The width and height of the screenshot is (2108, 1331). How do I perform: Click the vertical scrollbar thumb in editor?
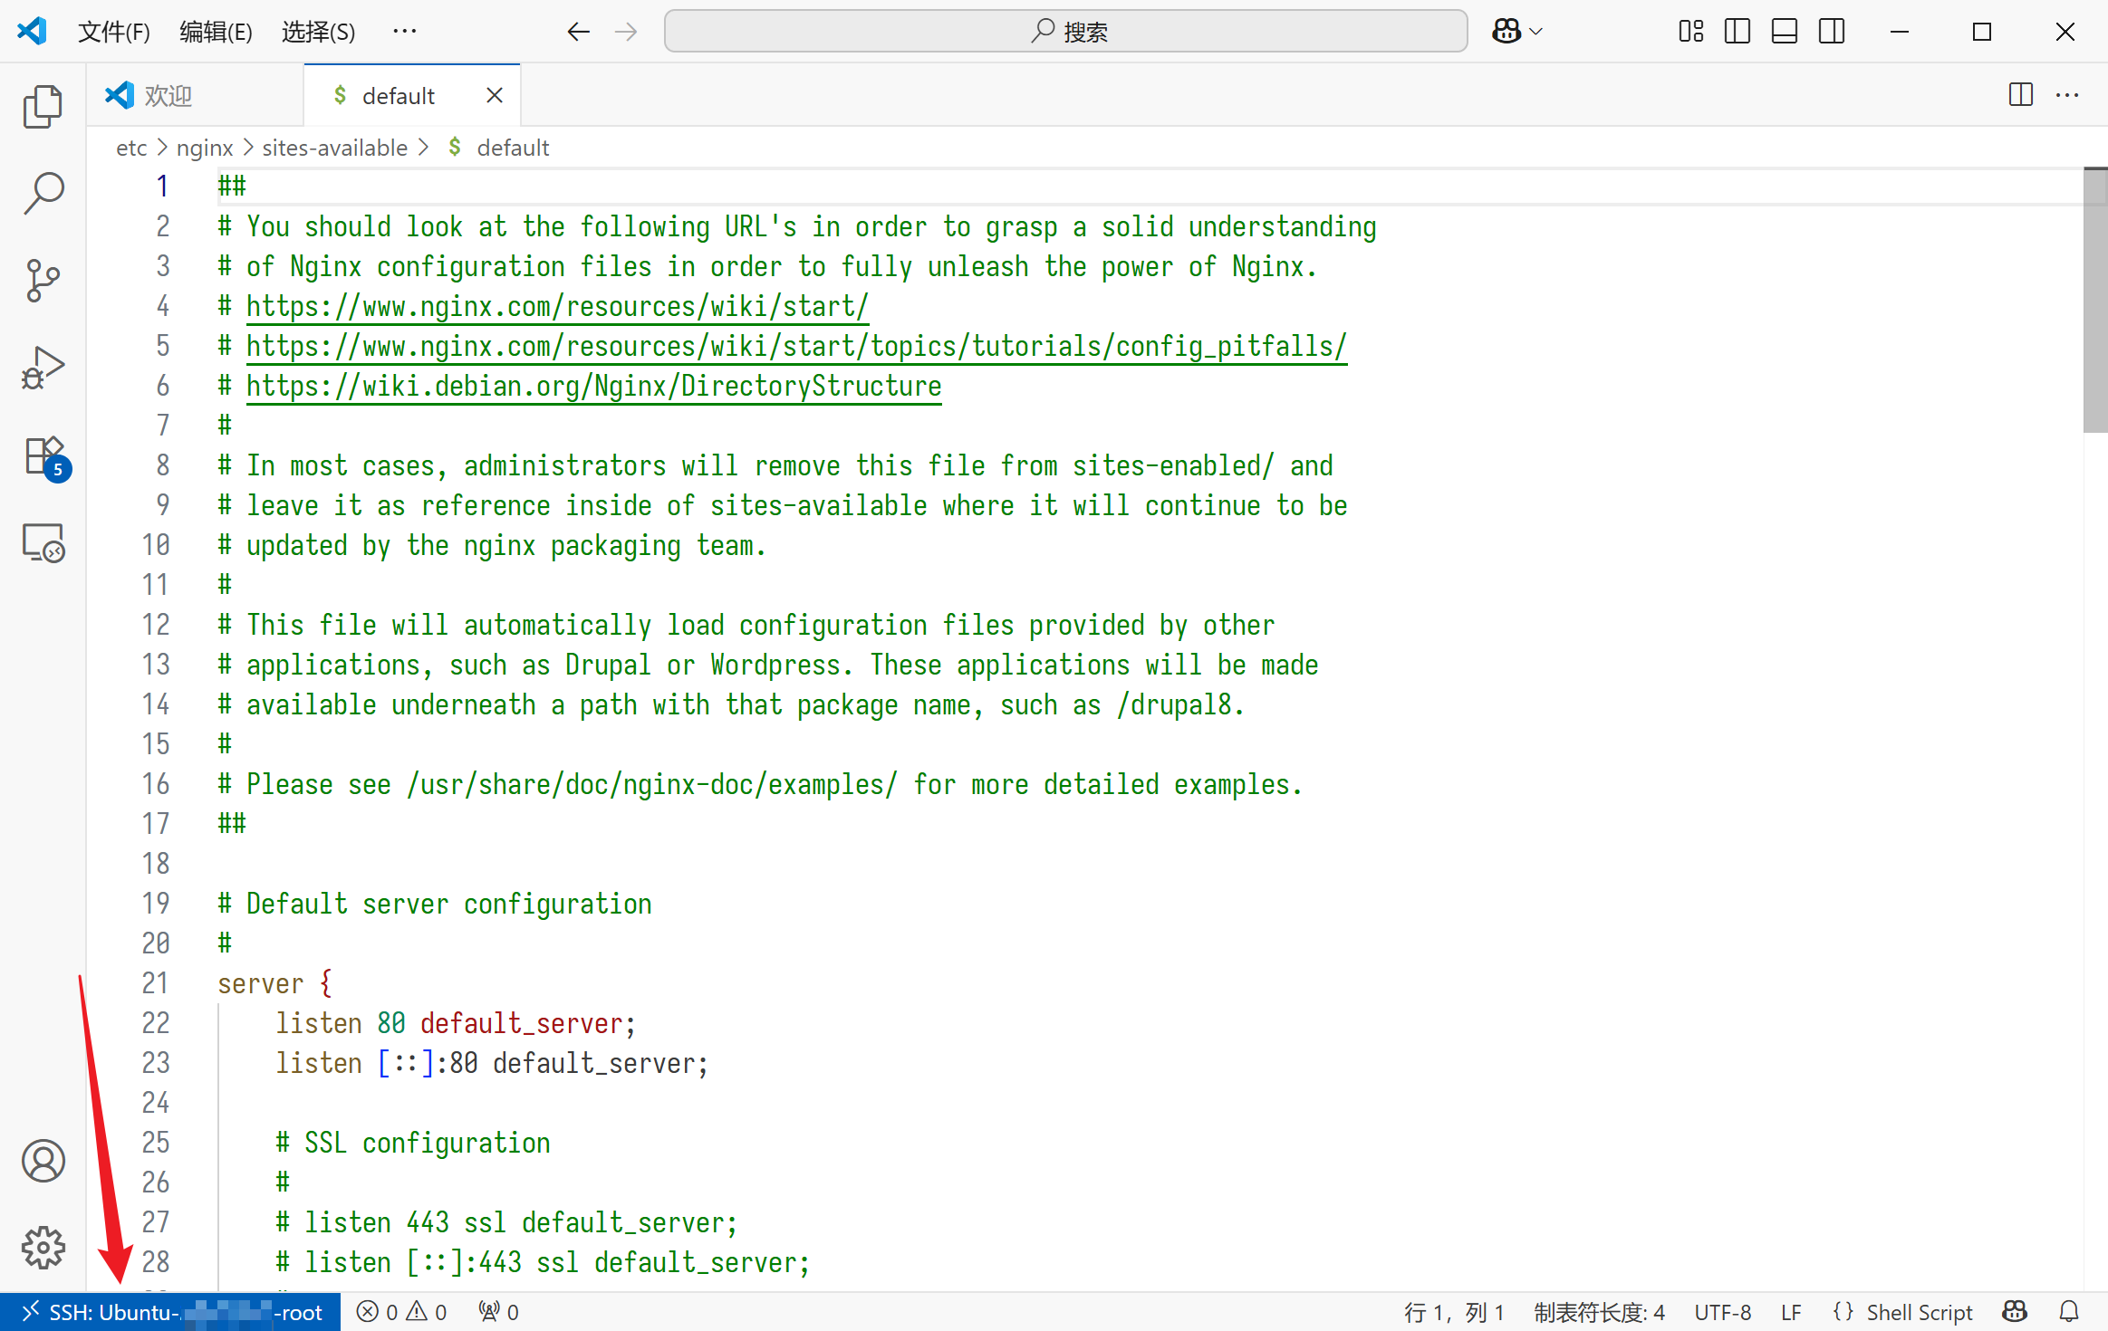coord(2094,299)
